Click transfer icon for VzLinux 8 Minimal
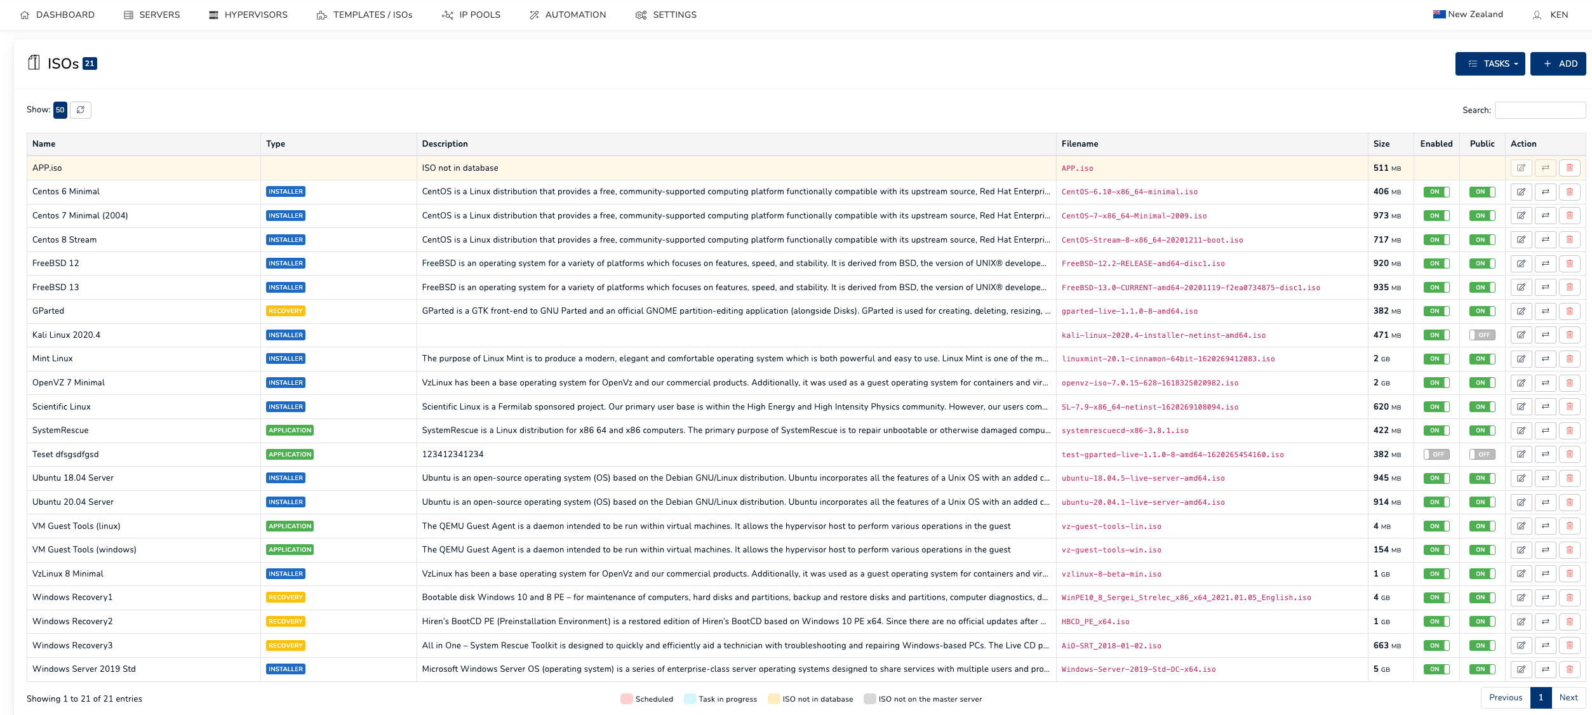1592x715 pixels. pos(1545,574)
